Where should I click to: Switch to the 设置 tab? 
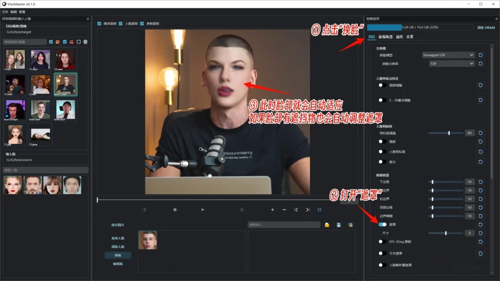point(410,37)
